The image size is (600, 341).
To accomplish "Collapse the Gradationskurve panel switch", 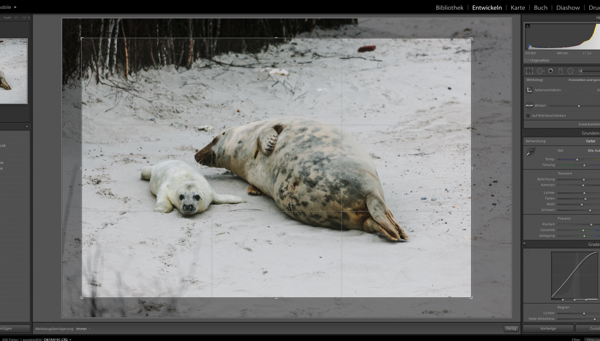I will click(525, 244).
